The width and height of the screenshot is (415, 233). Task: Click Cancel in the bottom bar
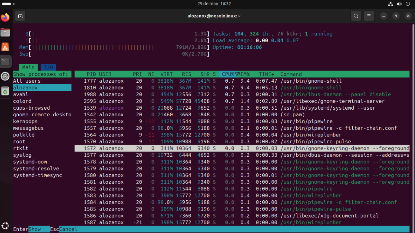pyautogui.click(x=68, y=229)
